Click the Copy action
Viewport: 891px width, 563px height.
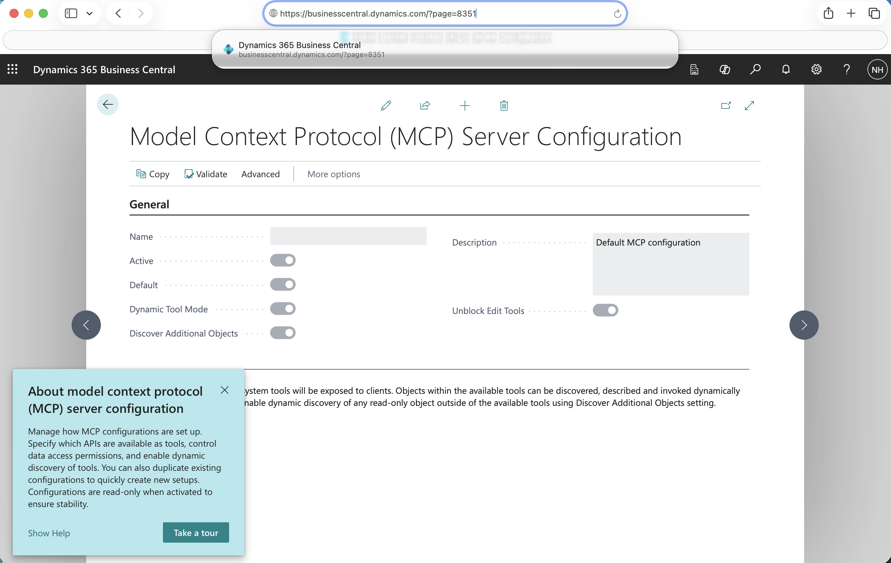[153, 174]
